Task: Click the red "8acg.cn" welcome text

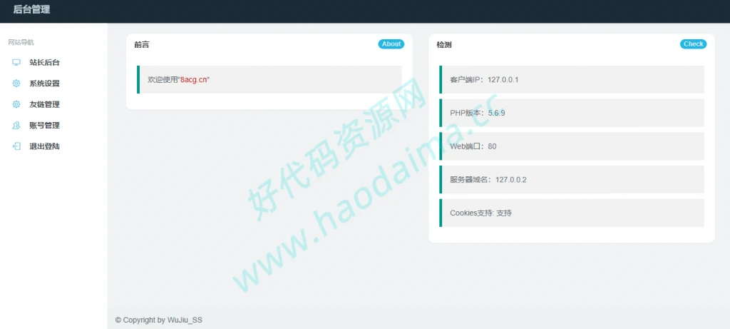Action: coord(194,79)
